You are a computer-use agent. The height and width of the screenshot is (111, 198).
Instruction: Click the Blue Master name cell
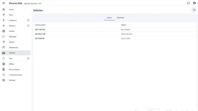tap(126, 30)
